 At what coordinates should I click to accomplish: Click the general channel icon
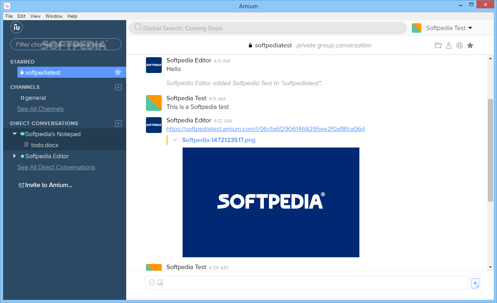pyautogui.click(x=22, y=98)
